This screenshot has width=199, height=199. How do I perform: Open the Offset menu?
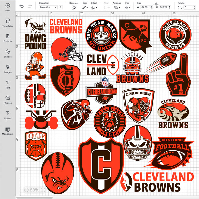coord(94,8)
